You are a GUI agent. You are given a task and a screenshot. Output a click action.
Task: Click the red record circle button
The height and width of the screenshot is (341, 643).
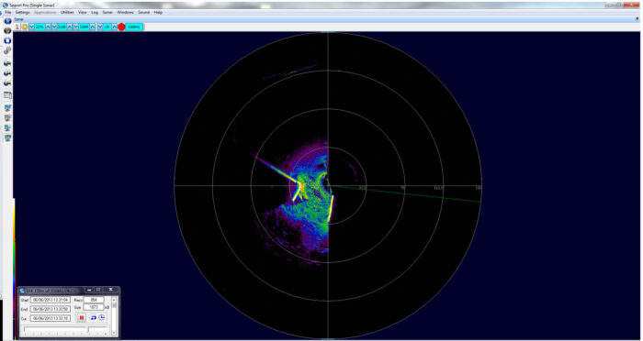[x=121, y=27]
